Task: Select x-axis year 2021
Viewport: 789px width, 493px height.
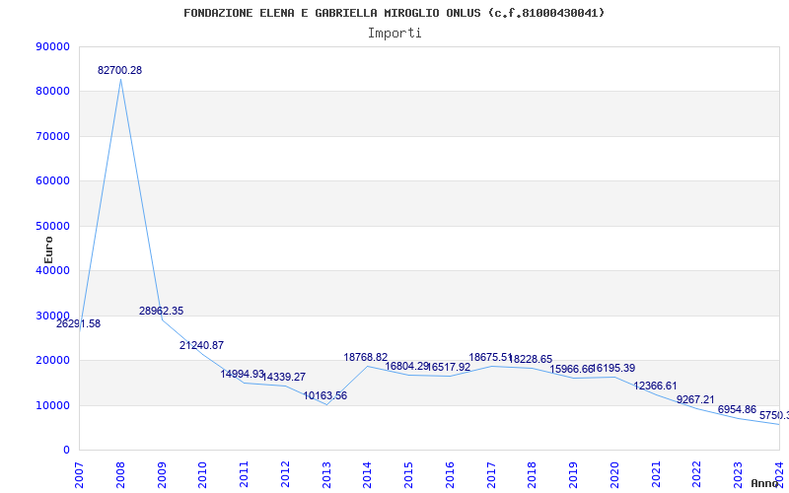Action: 655,475
